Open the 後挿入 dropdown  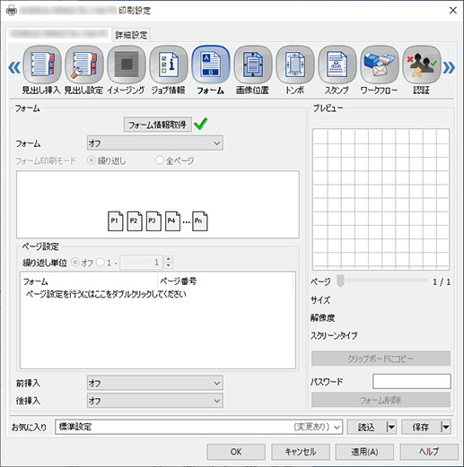point(155,401)
